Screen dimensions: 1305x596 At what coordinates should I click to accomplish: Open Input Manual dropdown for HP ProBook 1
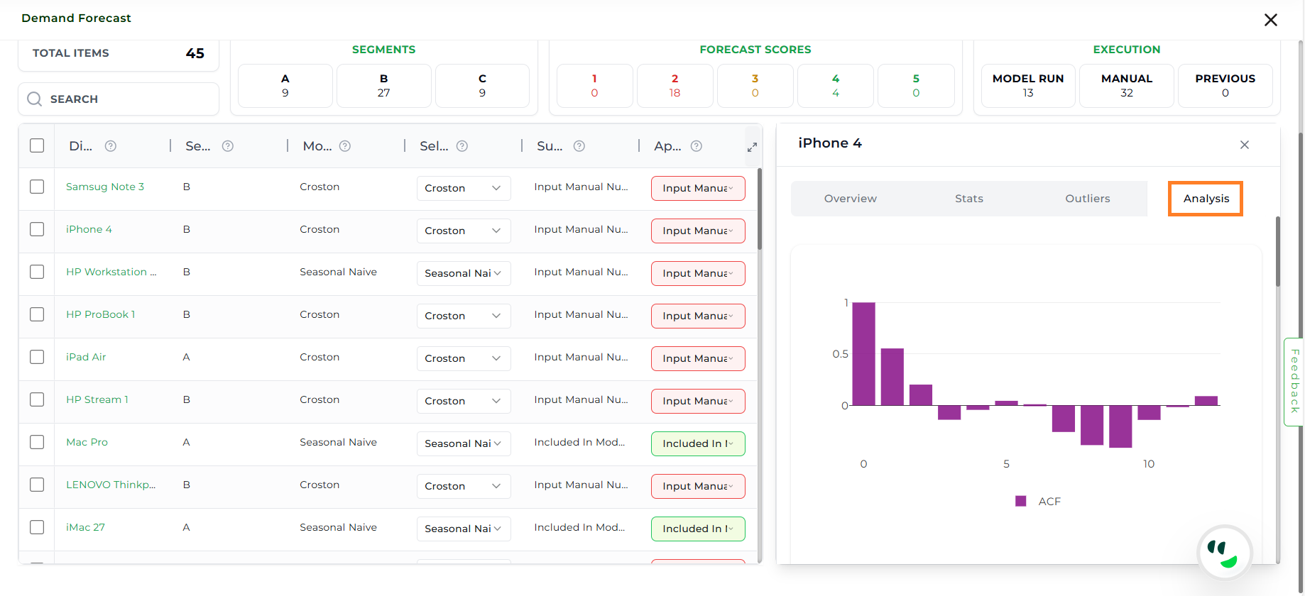pyautogui.click(x=697, y=316)
